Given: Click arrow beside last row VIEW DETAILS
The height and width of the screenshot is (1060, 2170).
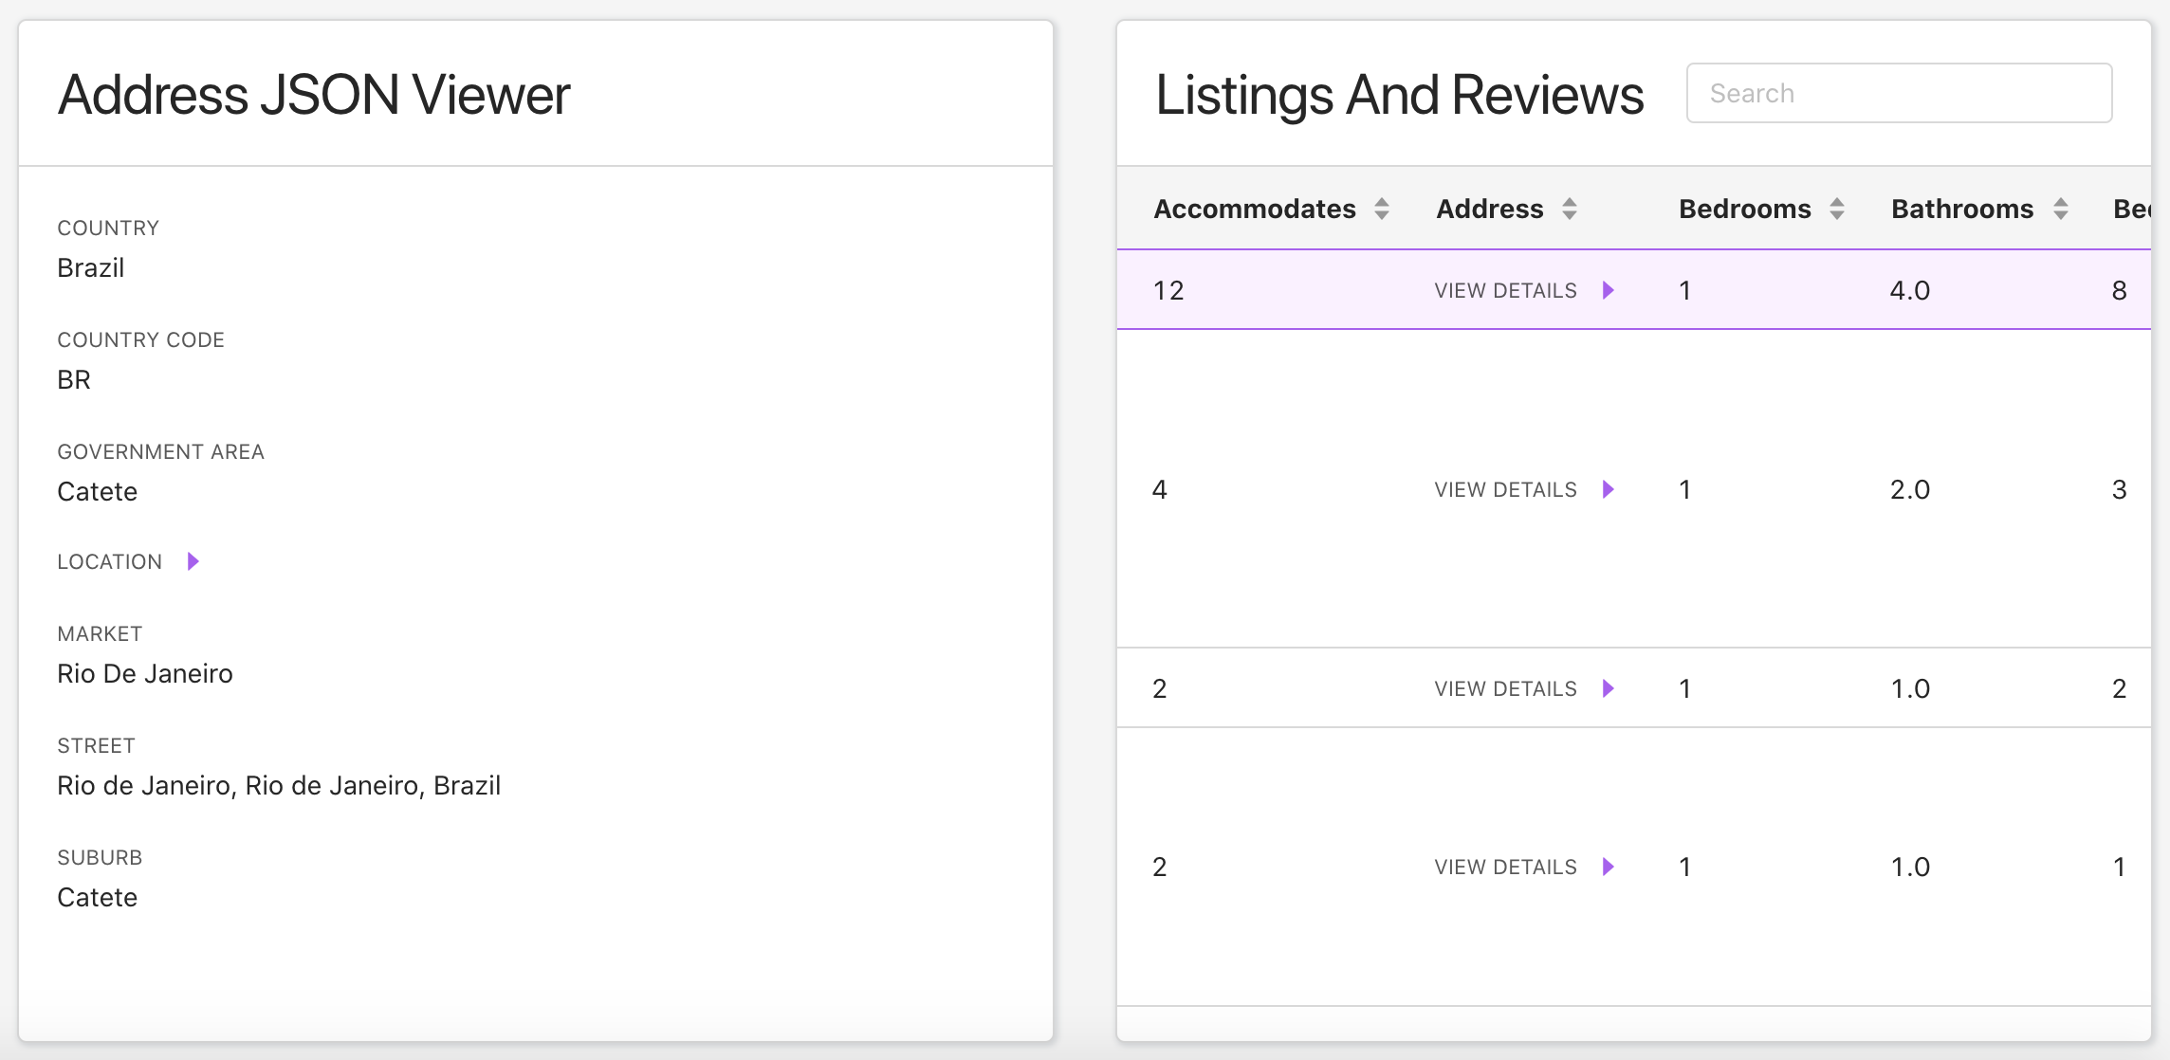Looking at the screenshot, I should [1609, 867].
